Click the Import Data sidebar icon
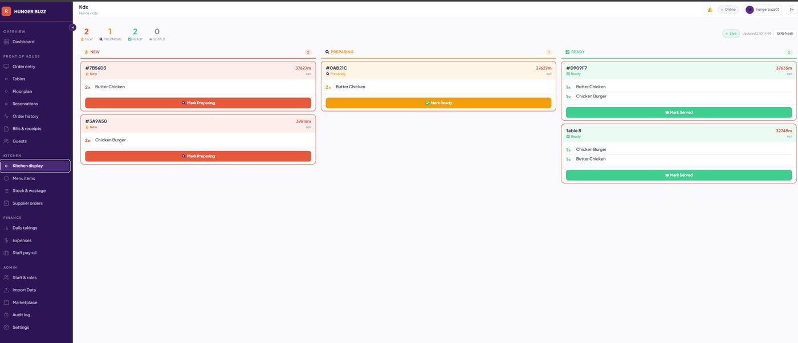 (6, 290)
